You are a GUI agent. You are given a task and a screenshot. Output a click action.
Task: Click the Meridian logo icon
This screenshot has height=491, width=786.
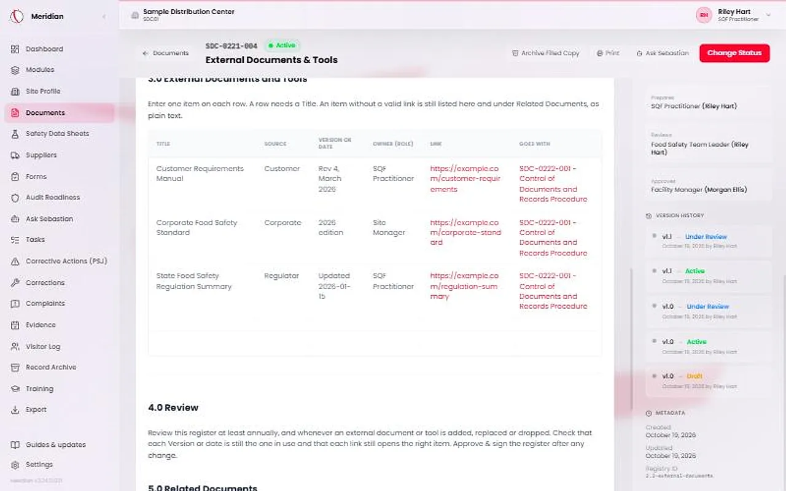click(17, 17)
